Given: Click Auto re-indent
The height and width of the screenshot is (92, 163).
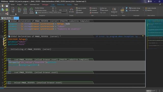Looking at the screenshot, I should pyautogui.click(x=81, y=8).
